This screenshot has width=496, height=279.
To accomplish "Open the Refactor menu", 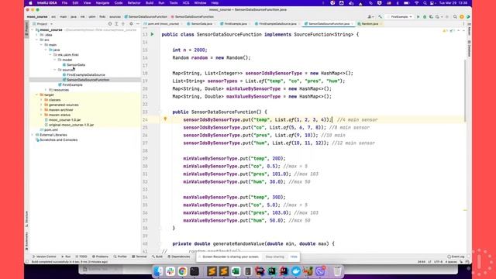I will [x=134, y=3].
